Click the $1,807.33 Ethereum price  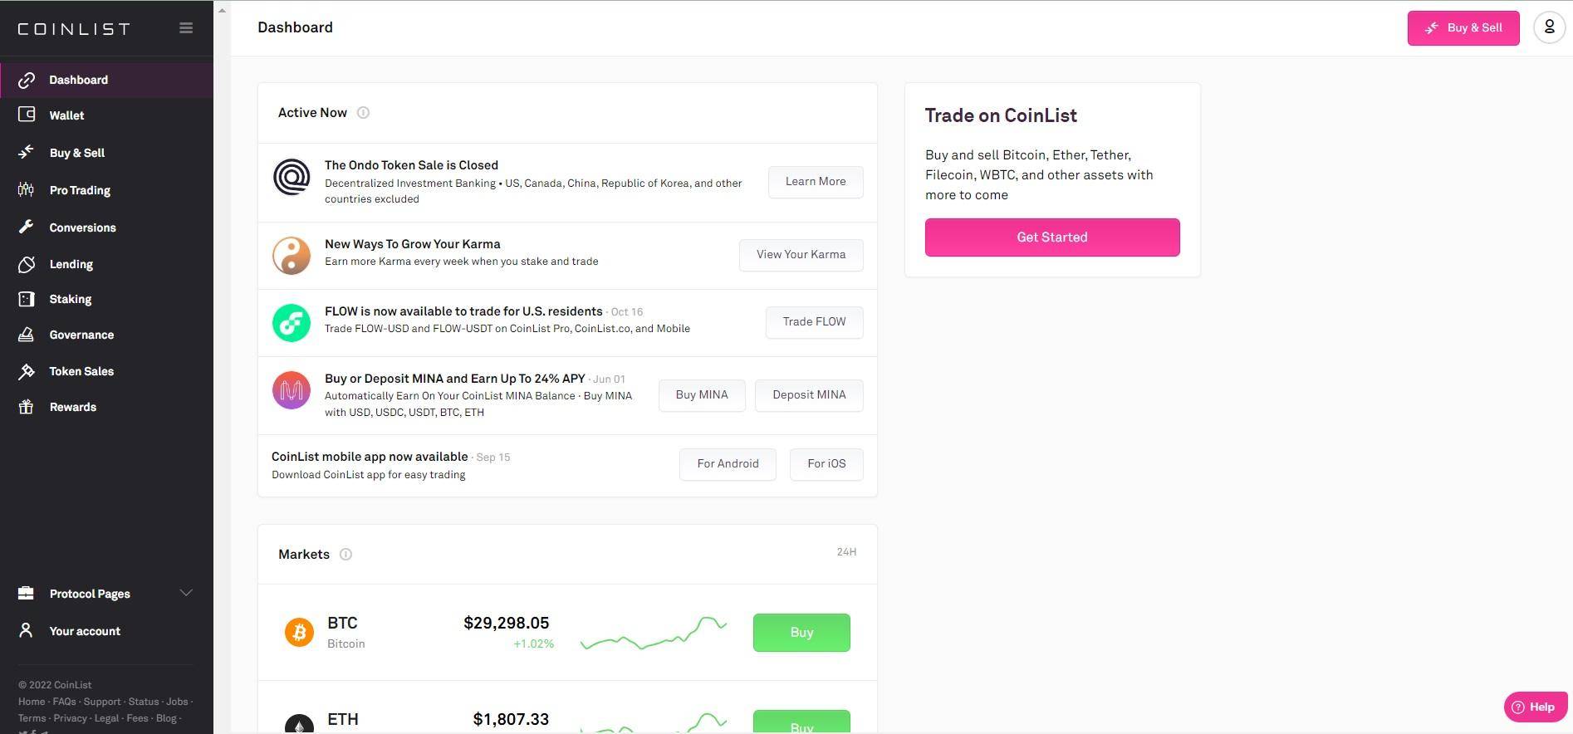pos(511,719)
